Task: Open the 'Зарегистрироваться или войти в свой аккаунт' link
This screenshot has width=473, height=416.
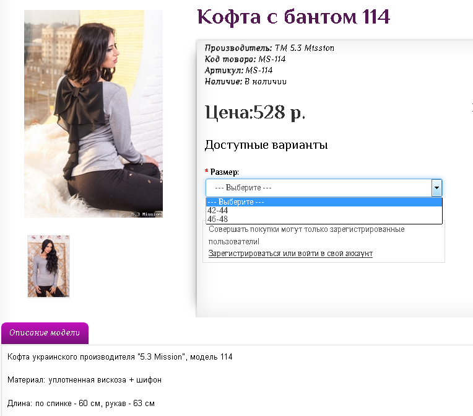Action: [x=290, y=254]
